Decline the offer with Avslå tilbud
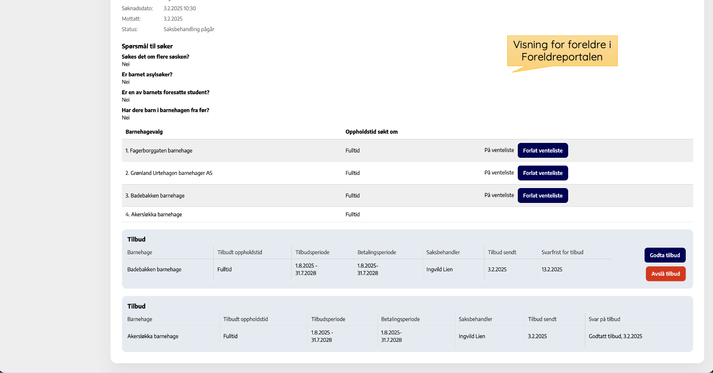Screen dimensions: 713x373 [x=665, y=274]
